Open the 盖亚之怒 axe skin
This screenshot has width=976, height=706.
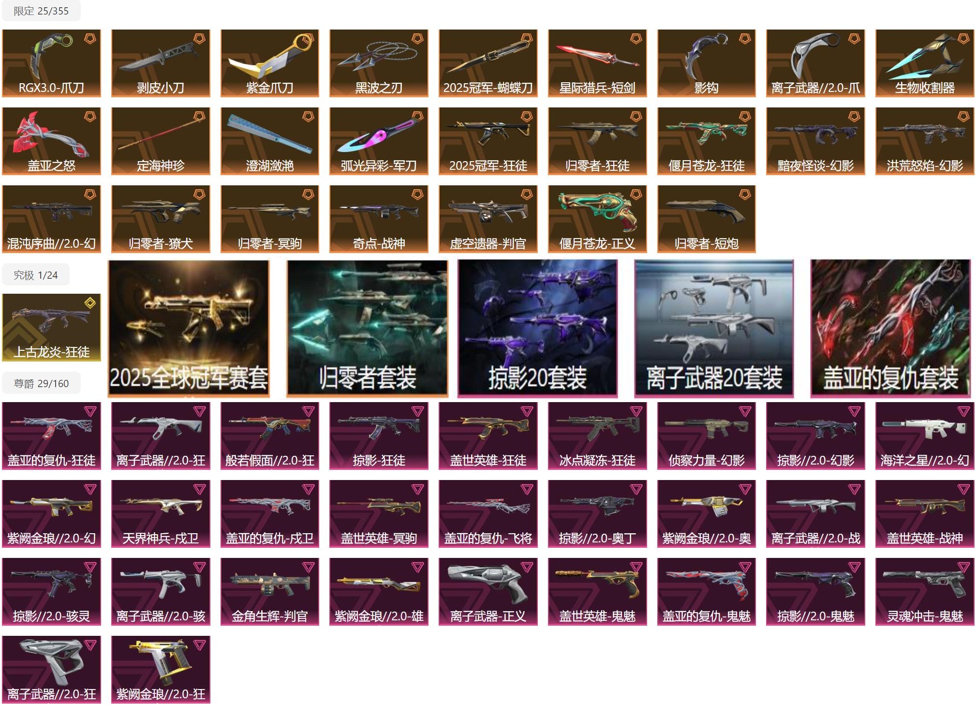click(51, 141)
